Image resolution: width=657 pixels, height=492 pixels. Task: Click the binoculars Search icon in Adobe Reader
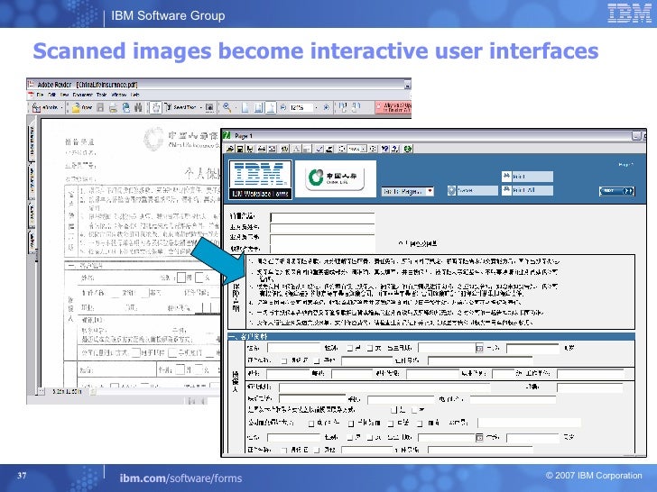(x=138, y=107)
